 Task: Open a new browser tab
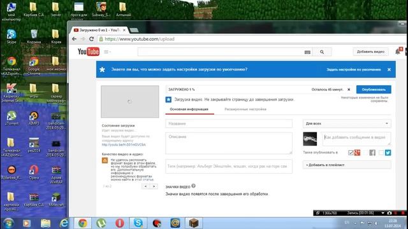coord(135,30)
